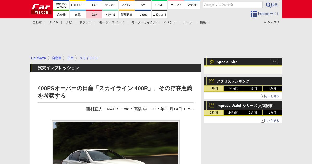This screenshot has width=312, height=164.
Task: Click the スカイライン breadcrumb link
Action: [x=89, y=58]
